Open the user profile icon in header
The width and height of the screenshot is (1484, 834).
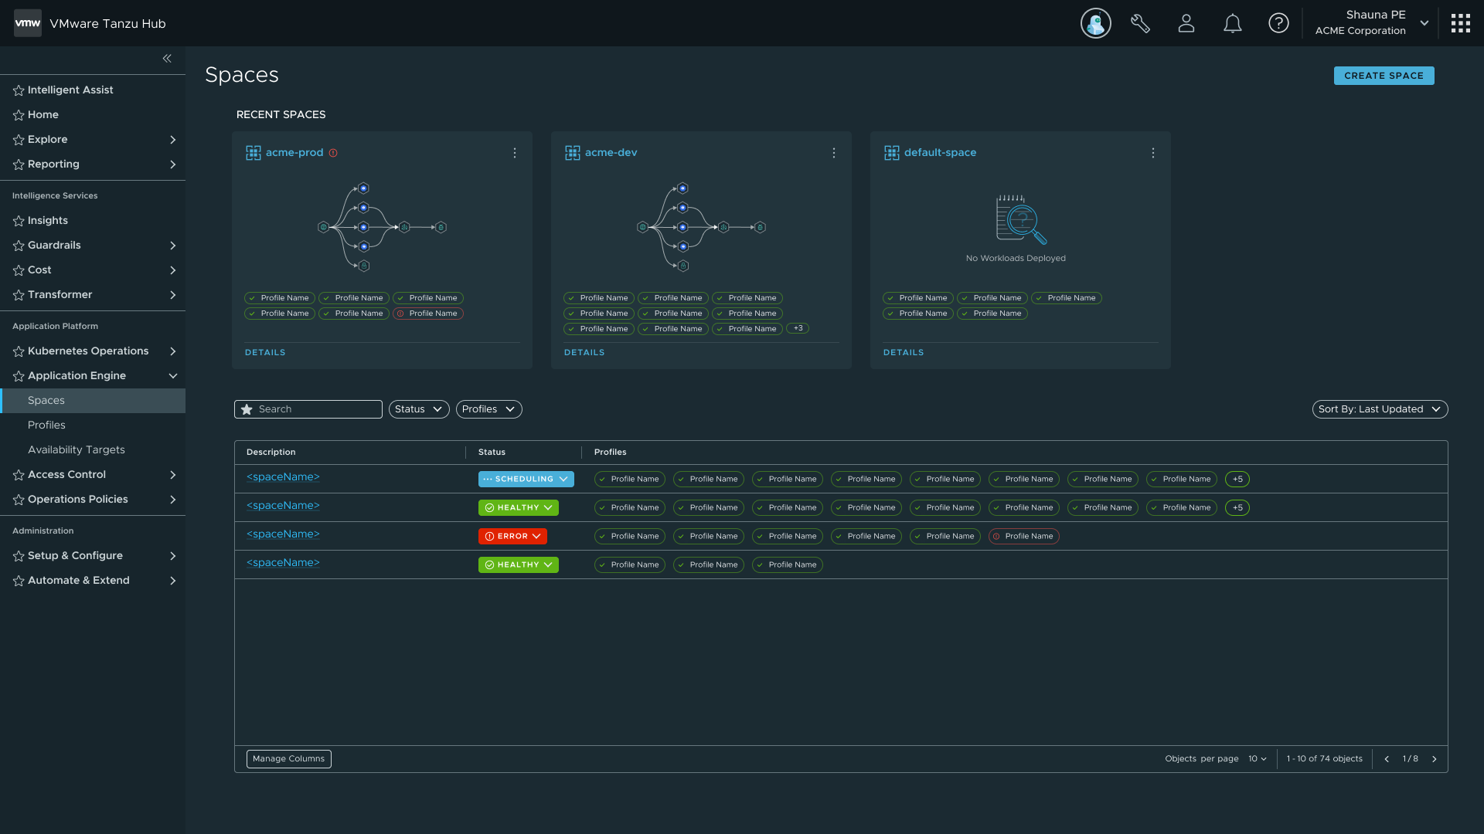[1186, 23]
